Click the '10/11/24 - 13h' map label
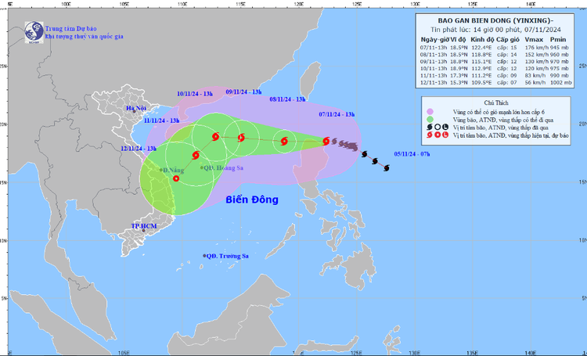587x356 pixels. (195, 94)
